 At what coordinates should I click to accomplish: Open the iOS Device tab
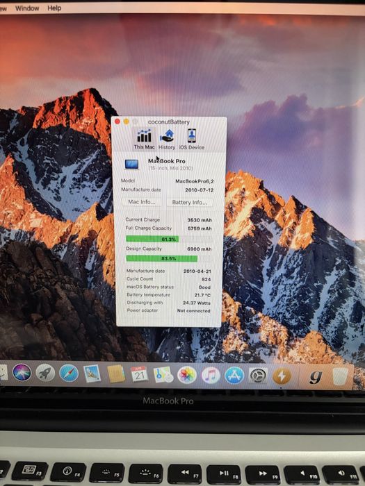(191, 139)
